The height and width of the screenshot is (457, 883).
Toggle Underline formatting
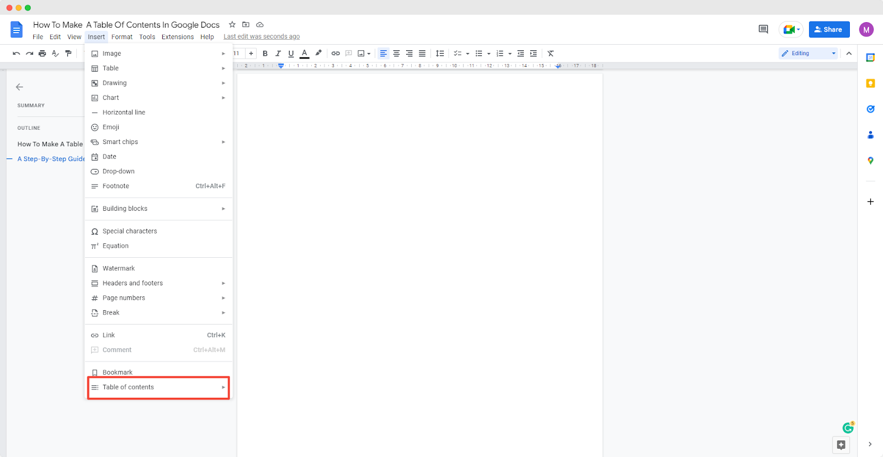tap(291, 54)
